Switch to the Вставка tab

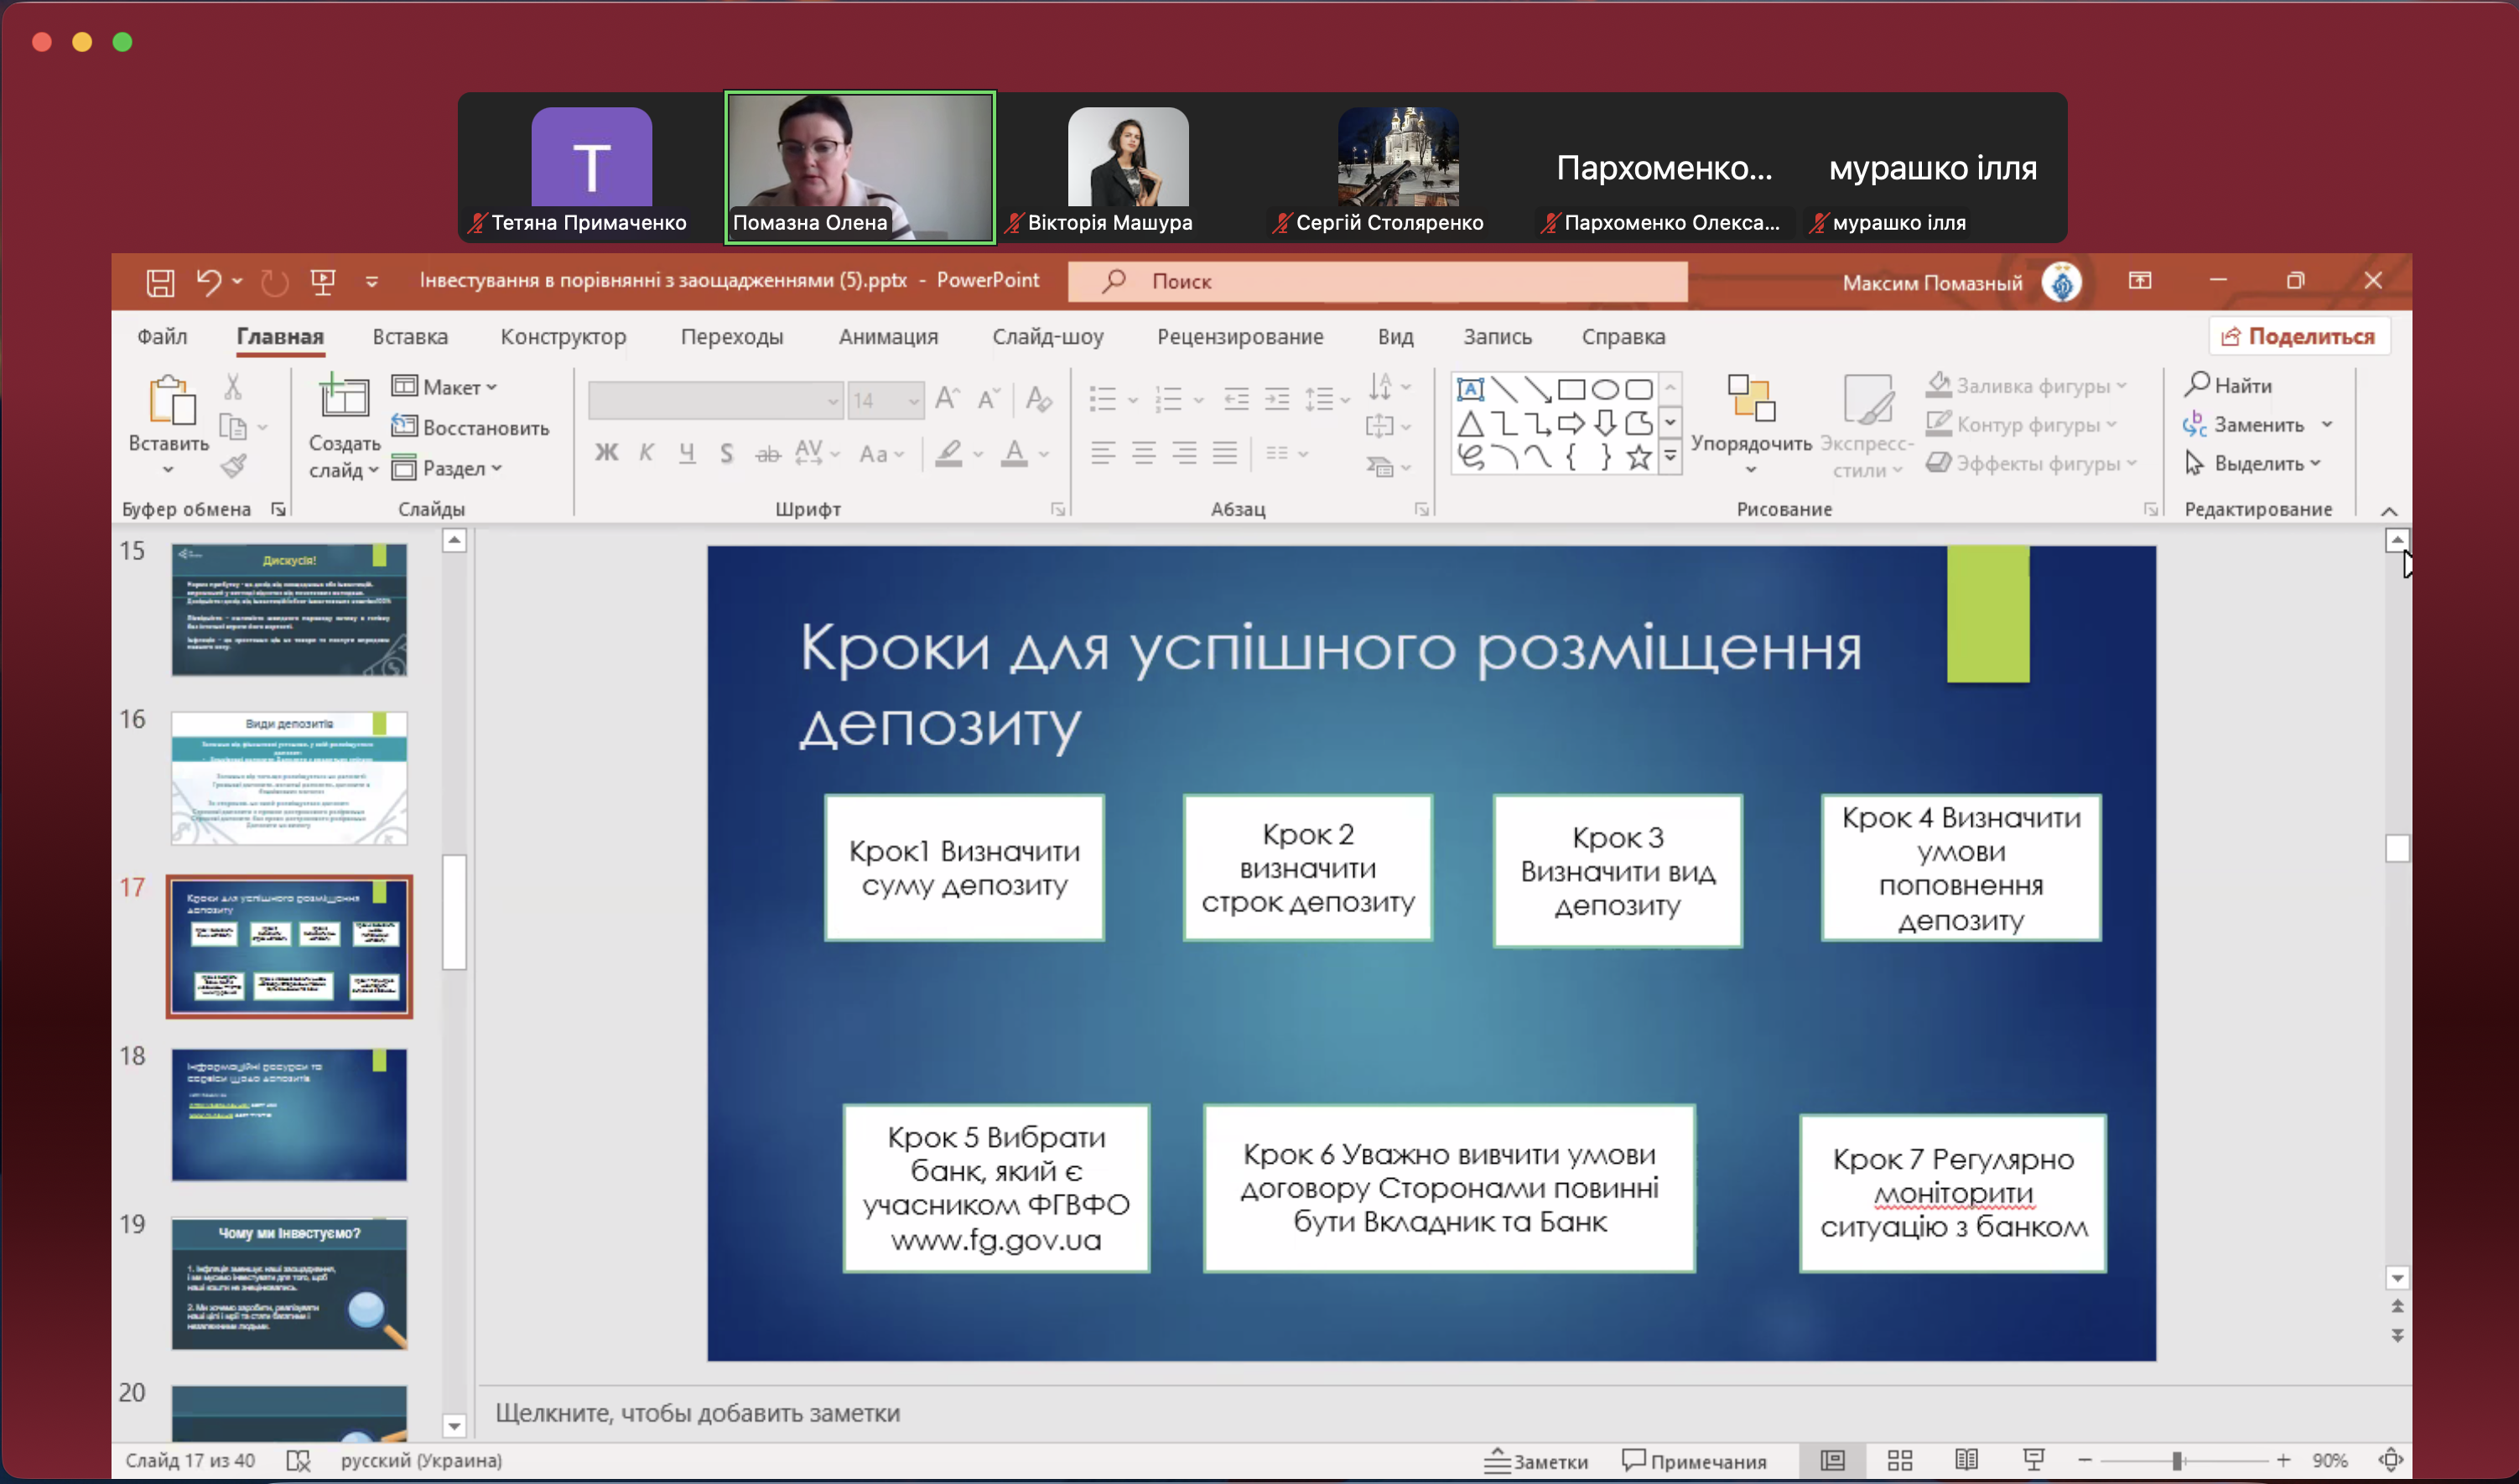click(x=410, y=337)
